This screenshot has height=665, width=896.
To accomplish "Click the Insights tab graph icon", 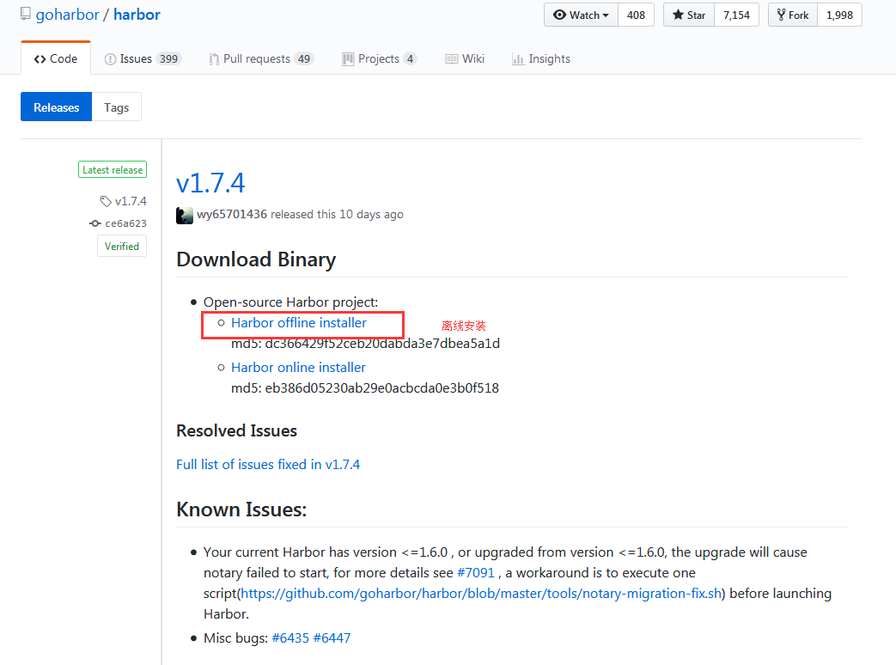I will [518, 59].
